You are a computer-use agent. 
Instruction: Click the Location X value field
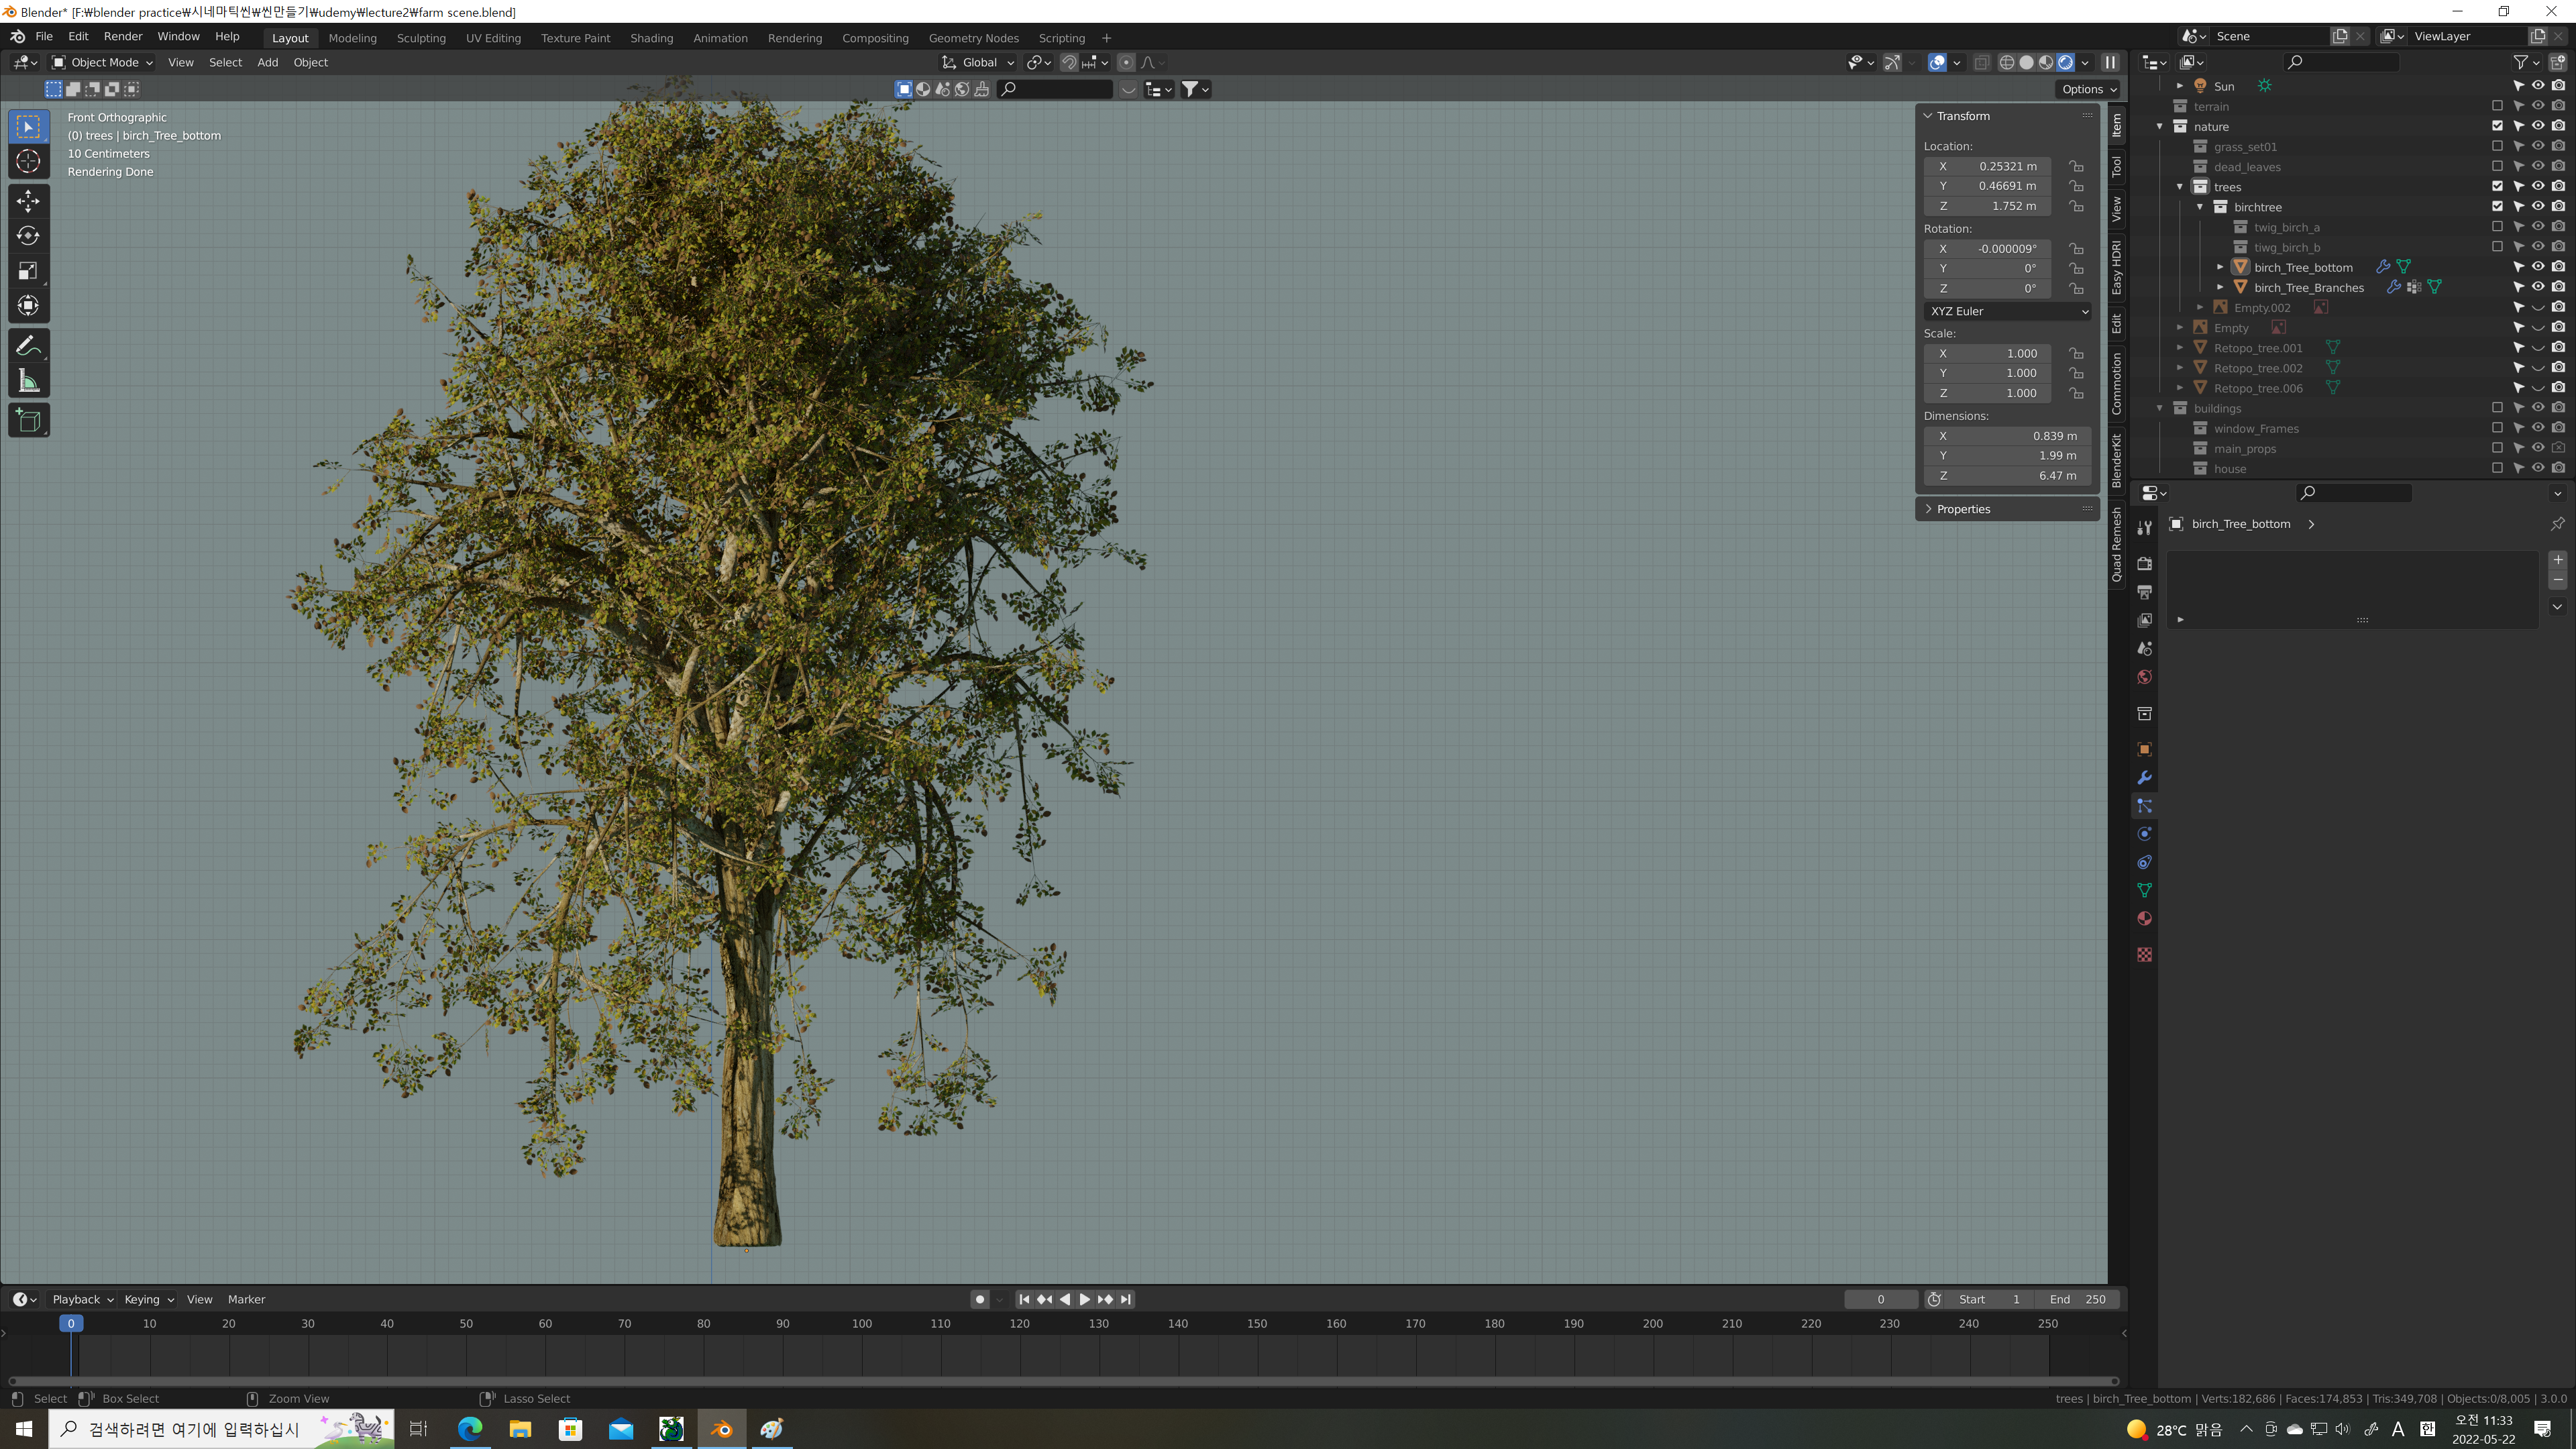[1986, 166]
